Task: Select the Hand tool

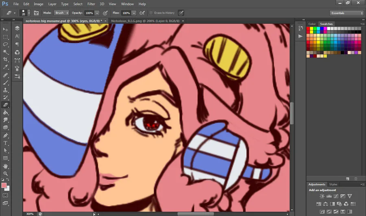Action: click(5, 166)
